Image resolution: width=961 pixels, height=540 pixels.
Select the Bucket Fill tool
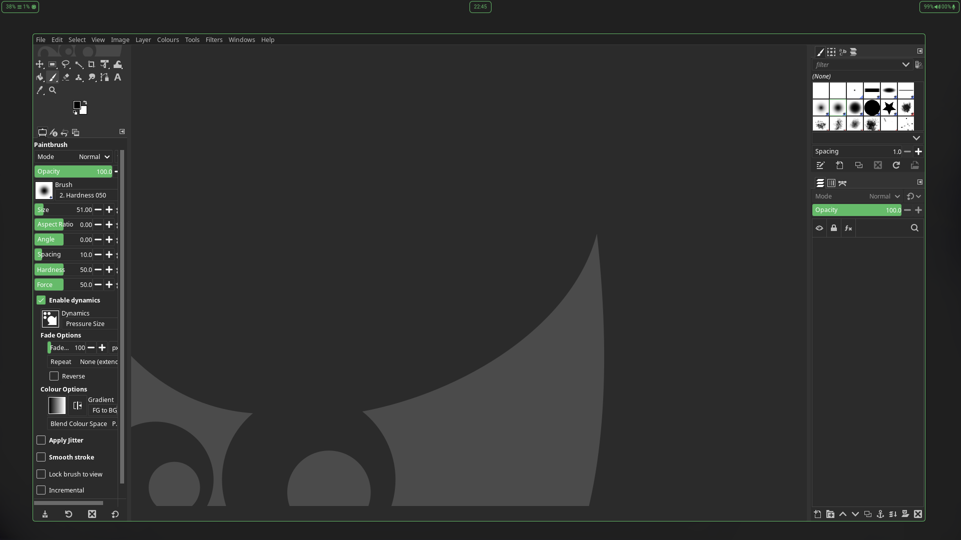coord(40,77)
